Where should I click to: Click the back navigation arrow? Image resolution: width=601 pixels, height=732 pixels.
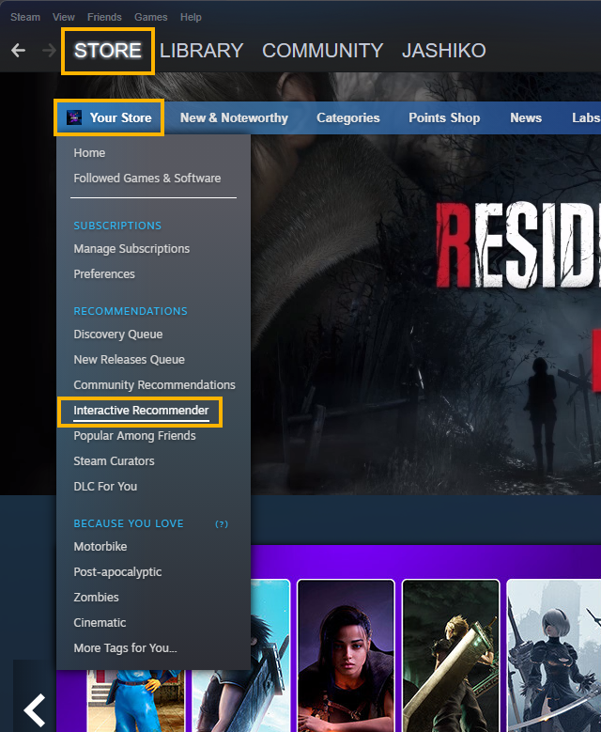point(18,51)
